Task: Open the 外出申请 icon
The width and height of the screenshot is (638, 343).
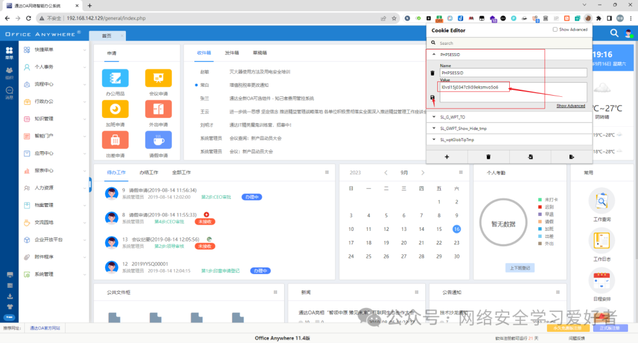Action: pos(158,109)
